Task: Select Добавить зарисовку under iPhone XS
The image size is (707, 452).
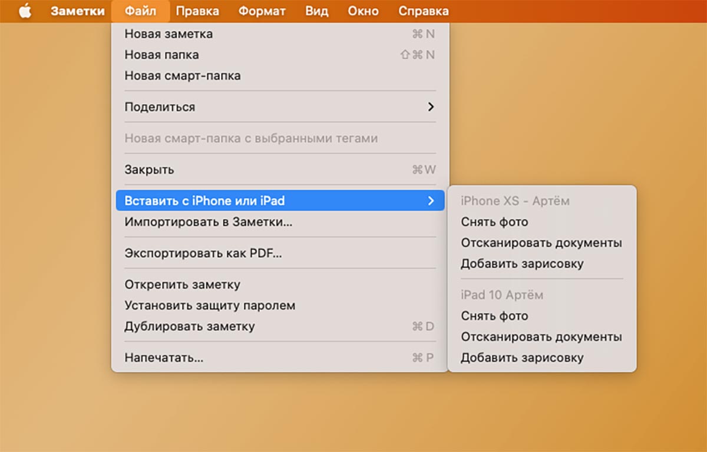Action: click(x=542, y=264)
